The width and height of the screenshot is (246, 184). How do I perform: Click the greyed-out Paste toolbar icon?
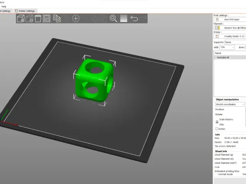point(66,18)
